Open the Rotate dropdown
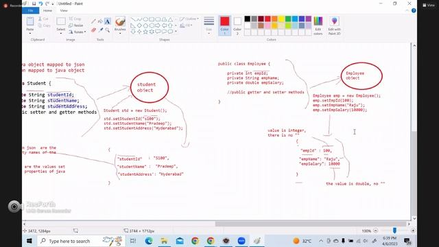Screen dimensions: 439x247 tap(78, 32)
